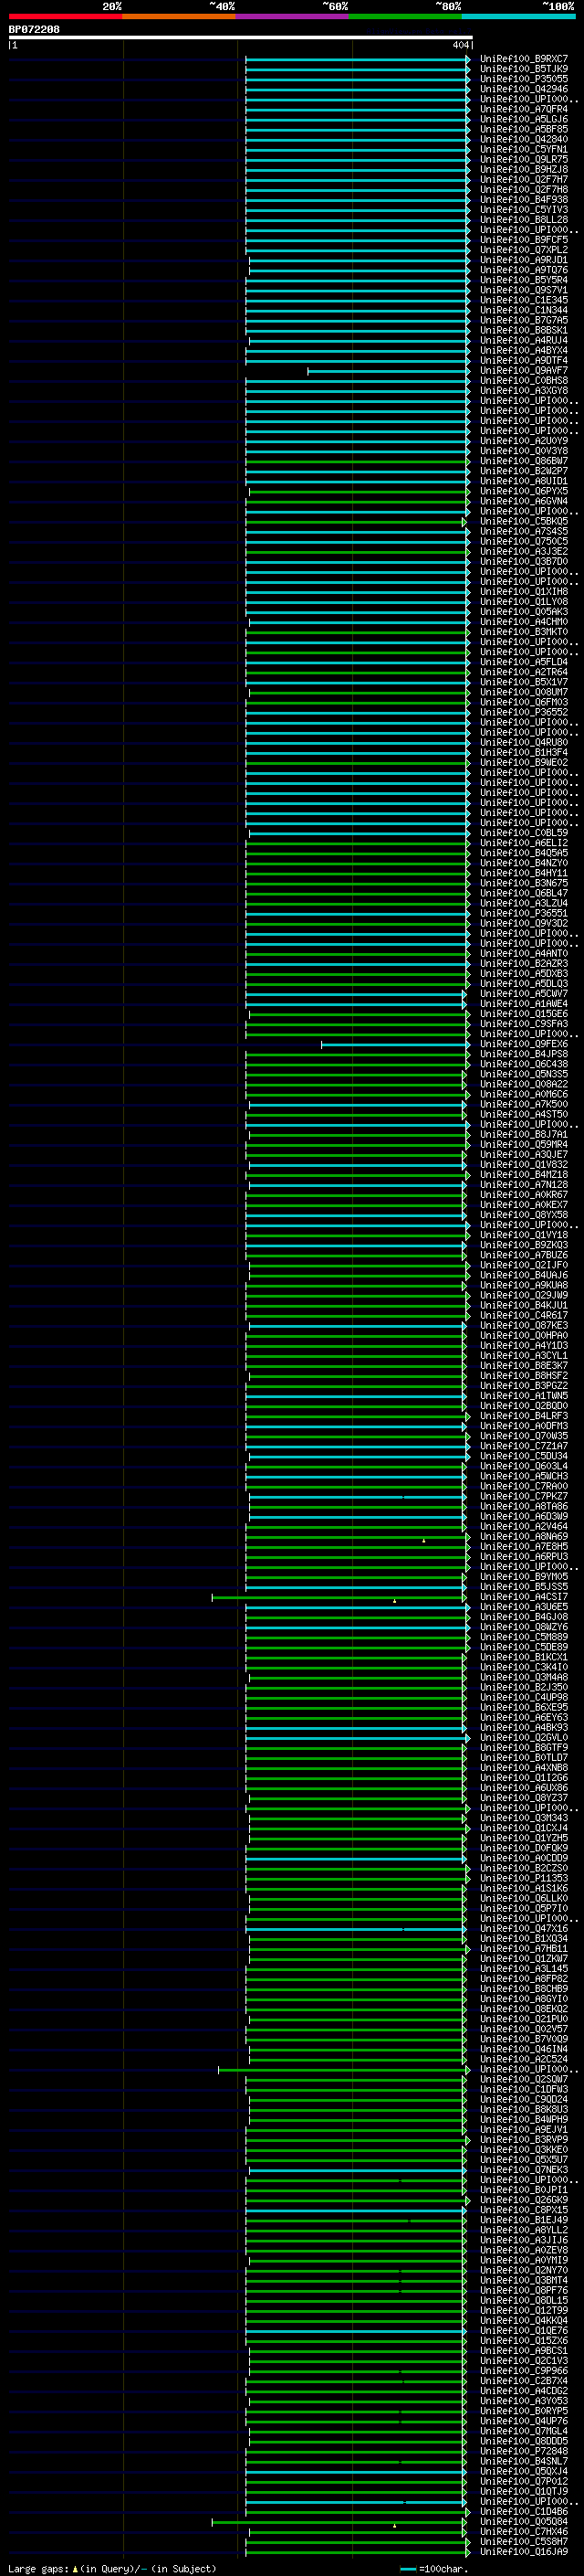Image resolution: width=584 pixels, height=2576 pixels.
Task: Select the UniRef100_C1D4B6 label
Action: [524, 2511]
